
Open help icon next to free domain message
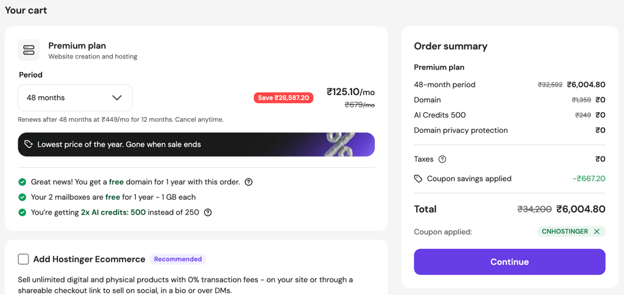[x=249, y=182]
